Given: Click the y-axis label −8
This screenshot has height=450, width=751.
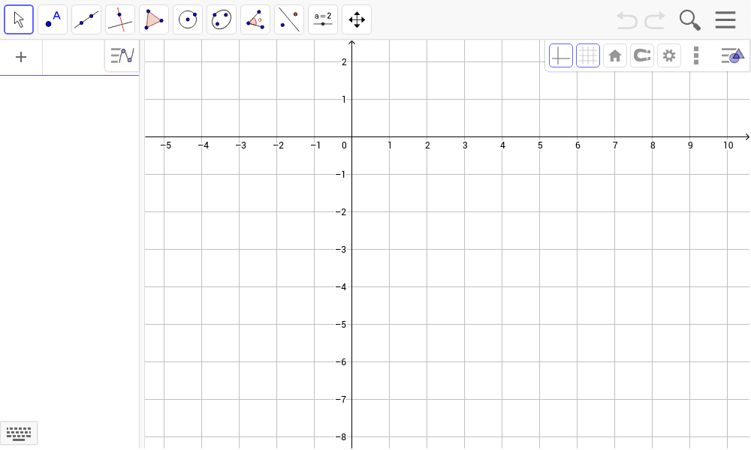Looking at the screenshot, I should click(340, 437).
